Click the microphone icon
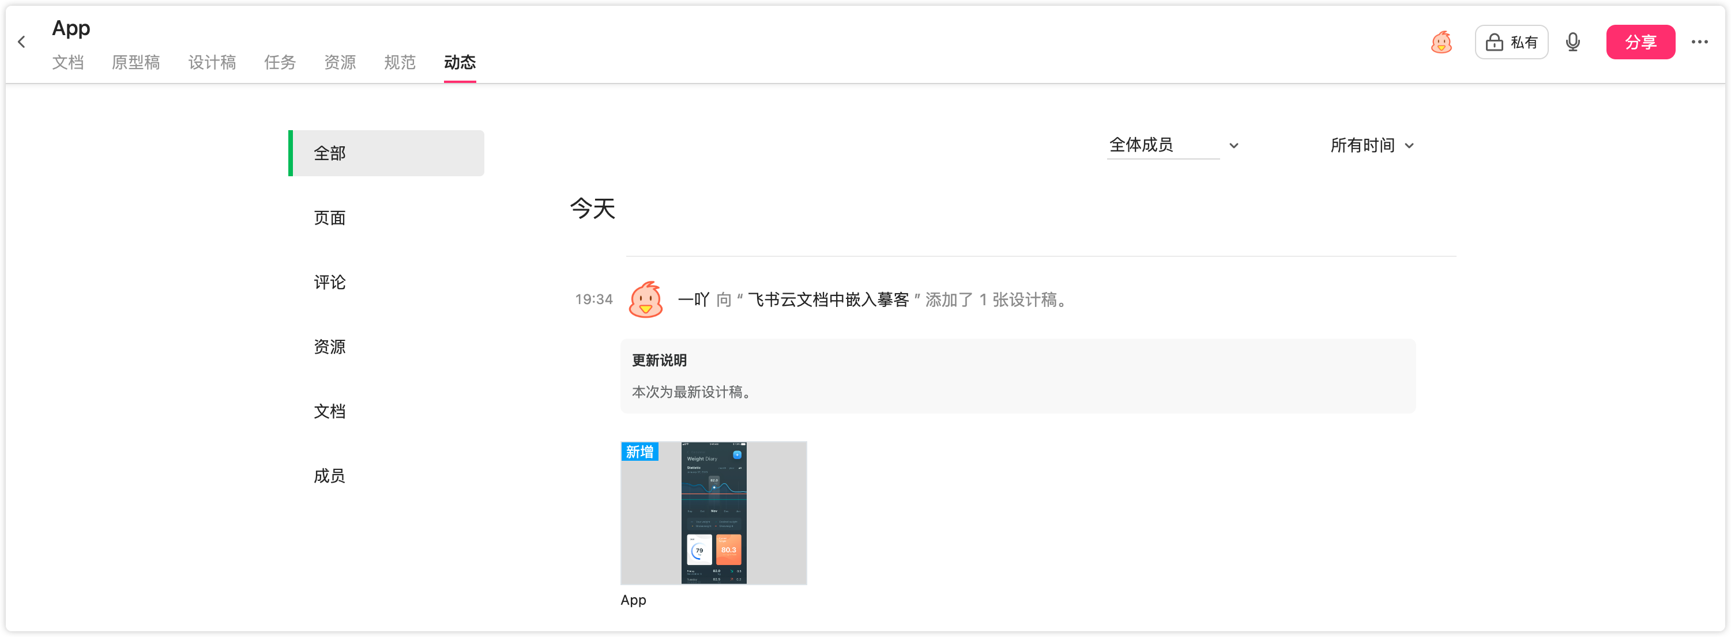 [x=1572, y=42]
